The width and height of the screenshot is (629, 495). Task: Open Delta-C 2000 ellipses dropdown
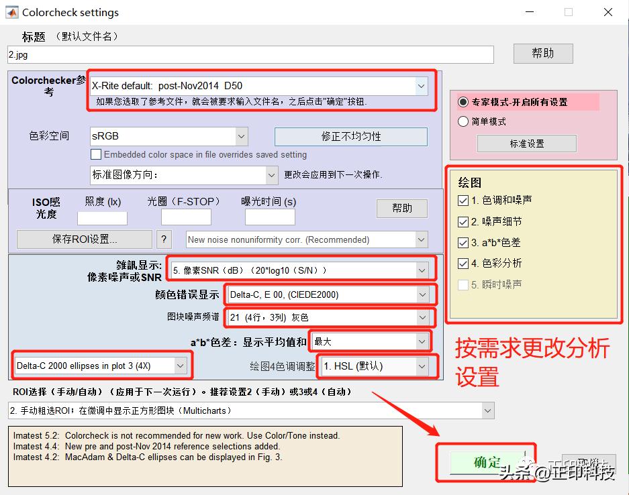pos(101,366)
